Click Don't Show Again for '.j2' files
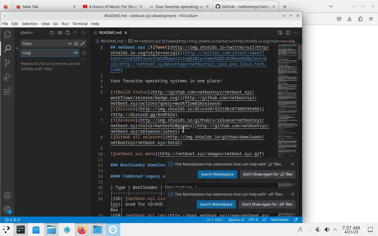The height and width of the screenshot is (236, 378). point(268,174)
